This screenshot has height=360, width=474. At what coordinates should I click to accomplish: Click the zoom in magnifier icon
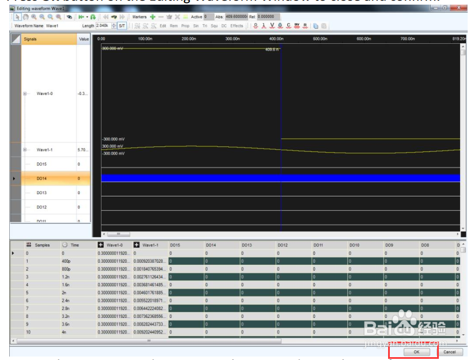pos(34,17)
